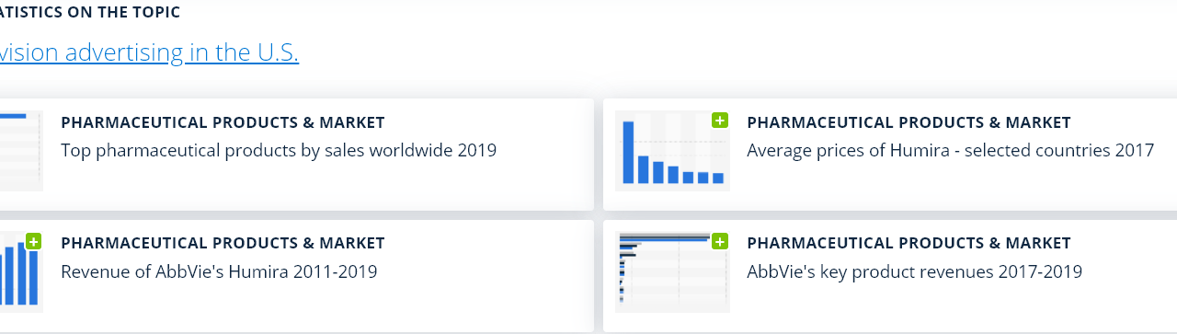Open AbbVie's key product revenues 2017-2019 statistic
This screenshot has width=1177, height=334.
[914, 271]
